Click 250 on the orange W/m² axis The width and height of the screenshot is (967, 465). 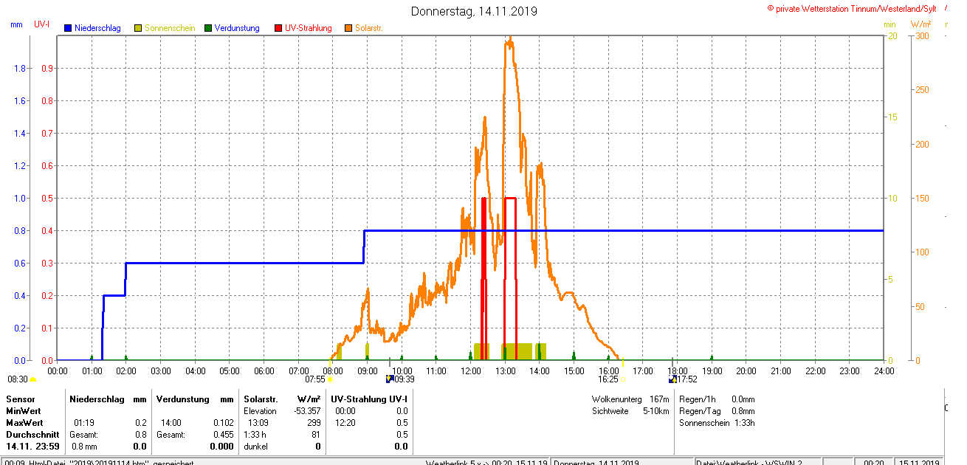point(922,90)
